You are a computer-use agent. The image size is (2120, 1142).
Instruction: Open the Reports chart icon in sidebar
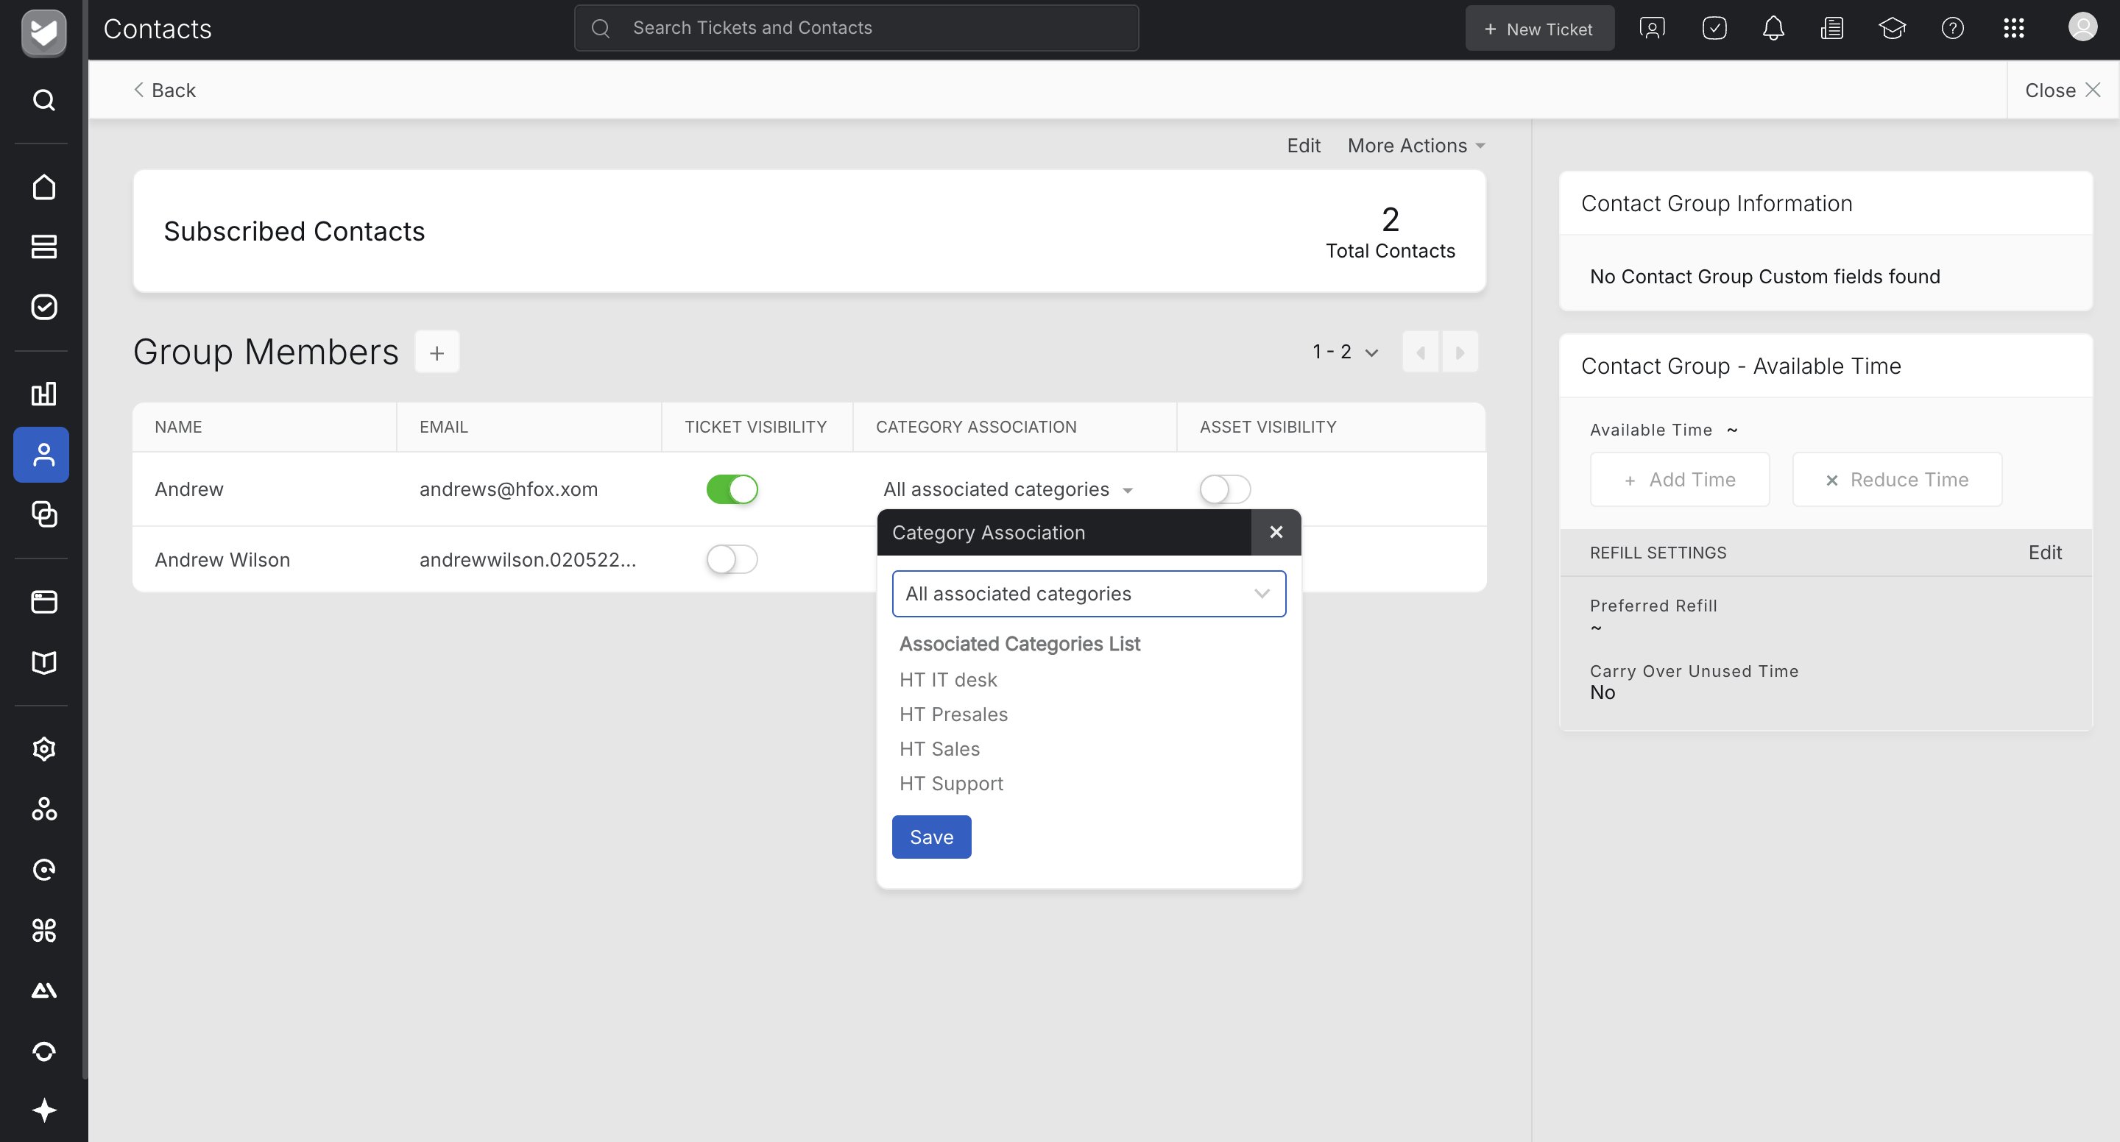pos(43,393)
